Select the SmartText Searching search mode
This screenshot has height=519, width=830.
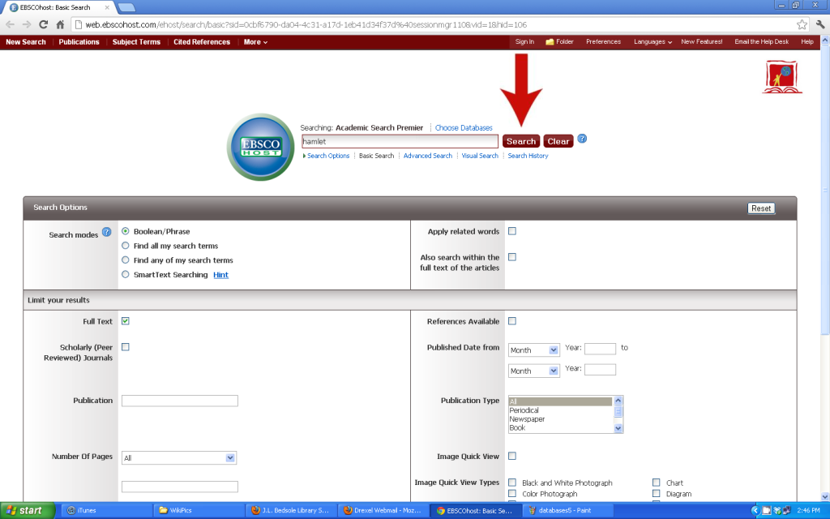click(x=125, y=274)
